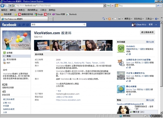Click the 不正常人類研究中心 page thumbnail
163x118 pixels.
click(x=121, y=76)
